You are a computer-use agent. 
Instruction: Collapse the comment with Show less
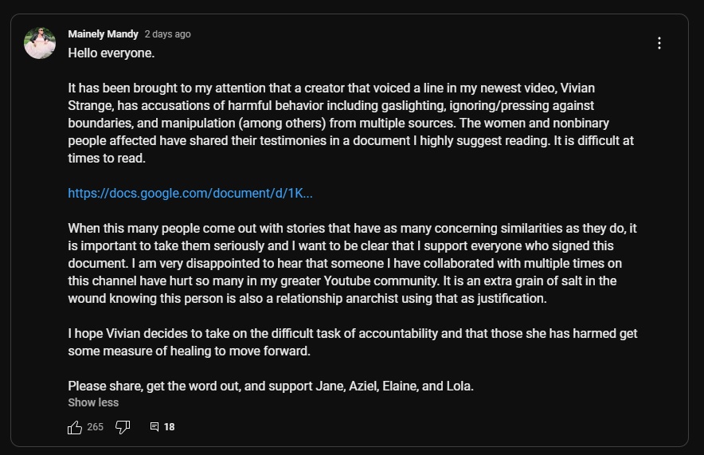point(93,402)
